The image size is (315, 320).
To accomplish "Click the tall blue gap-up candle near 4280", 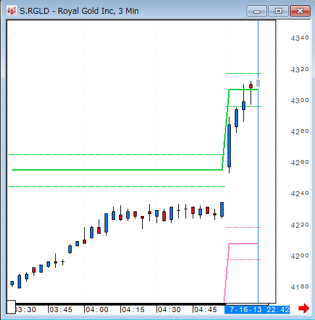I will [x=229, y=146].
